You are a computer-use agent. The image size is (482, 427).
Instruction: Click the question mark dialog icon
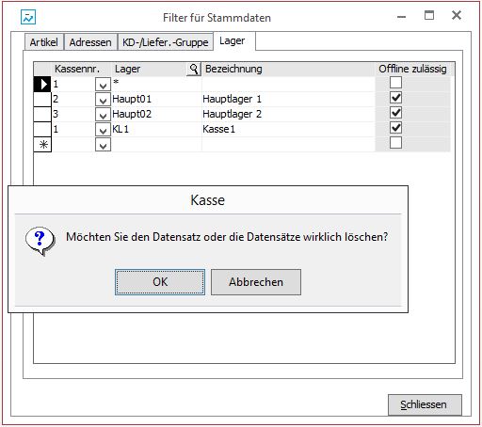pos(40,241)
